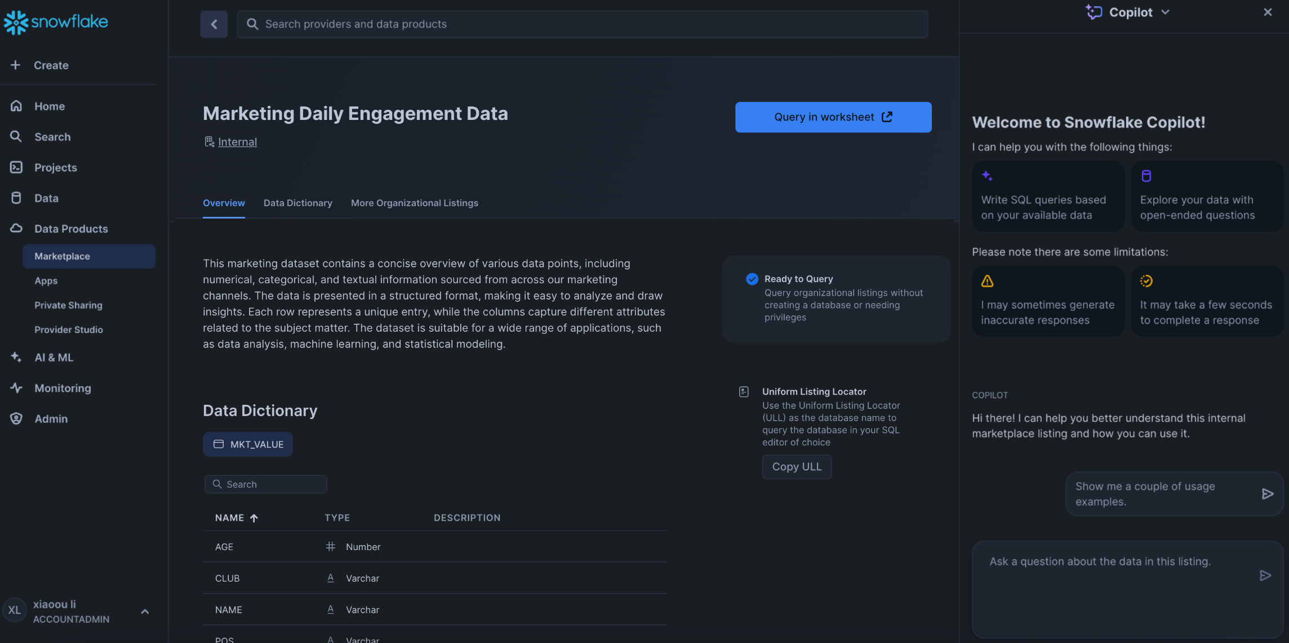Click the Create plus icon
This screenshot has width=1289, height=643.
pos(15,65)
